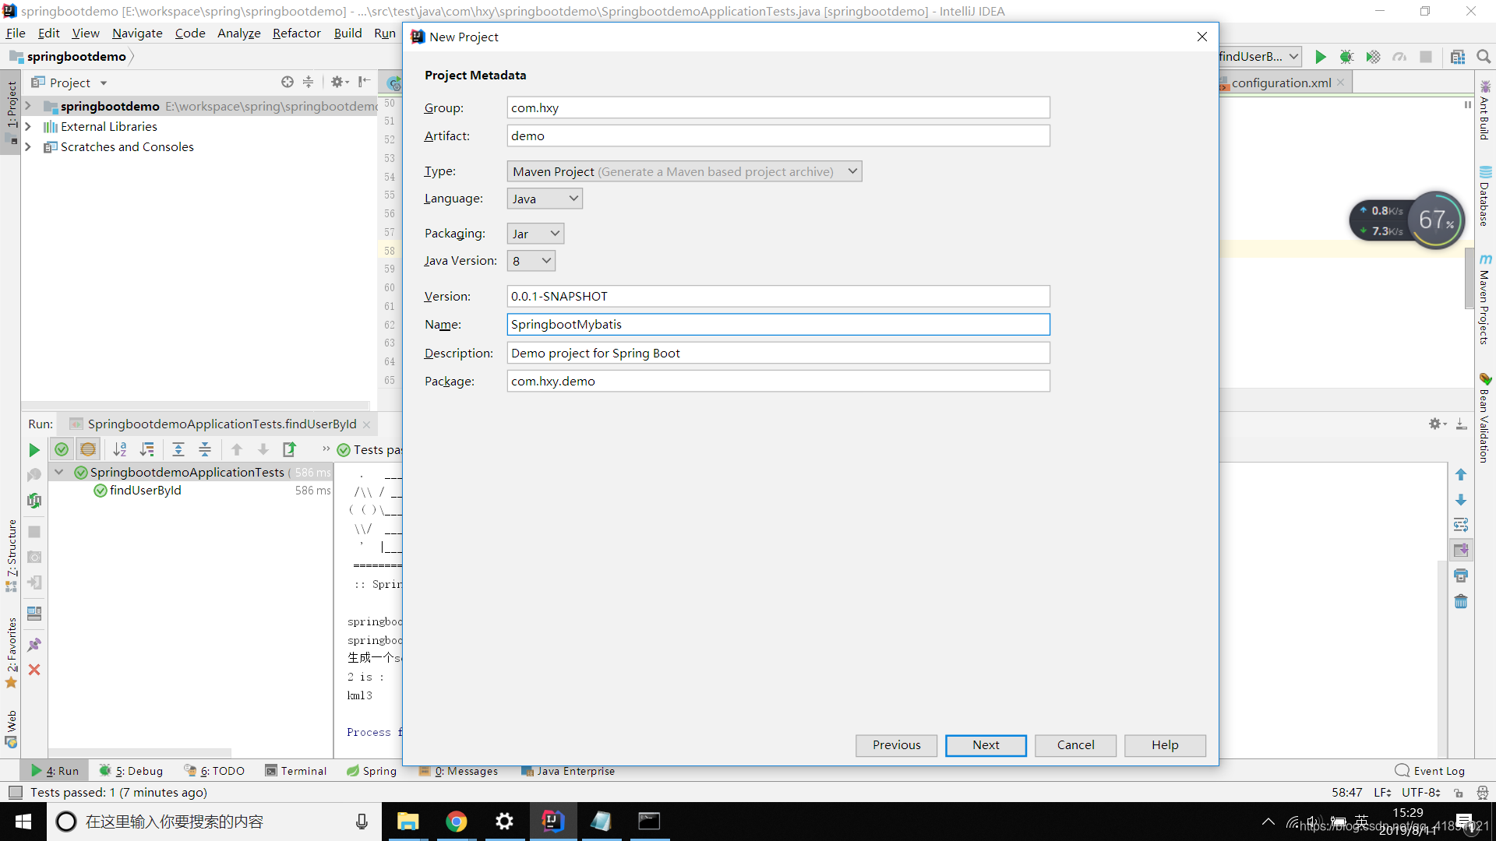Expand the springbootdemo project node
This screenshot has height=841, width=1496.
point(28,106)
